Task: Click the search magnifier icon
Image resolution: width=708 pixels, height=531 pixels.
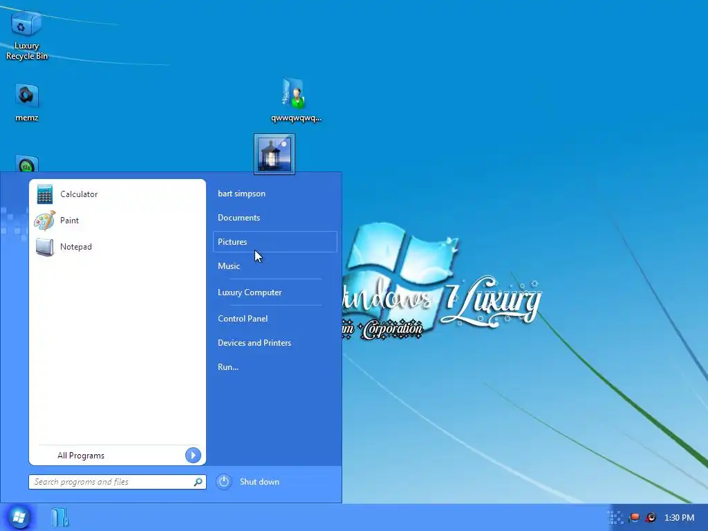Action: point(198,482)
